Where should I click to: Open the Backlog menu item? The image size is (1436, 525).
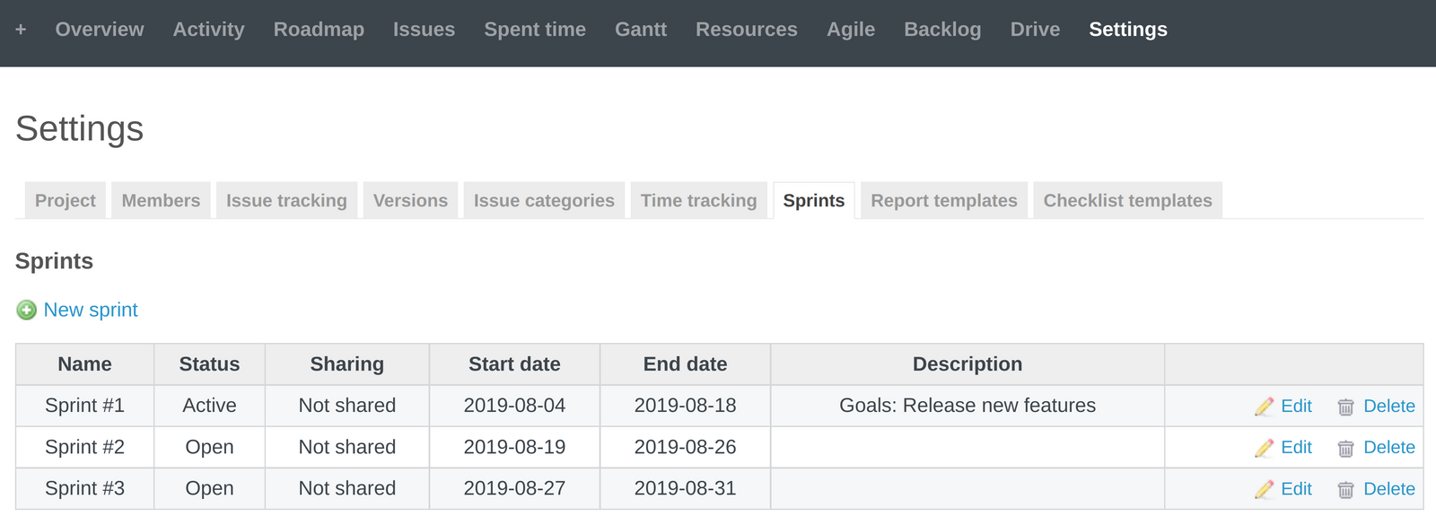pyautogui.click(x=942, y=29)
